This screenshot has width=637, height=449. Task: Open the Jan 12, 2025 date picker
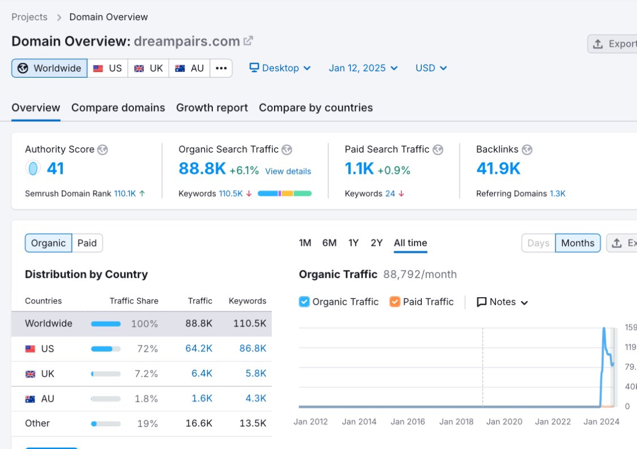coord(363,68)
